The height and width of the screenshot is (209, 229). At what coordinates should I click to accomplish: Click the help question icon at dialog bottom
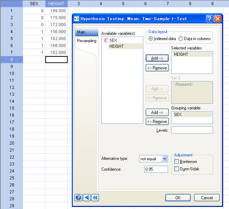coord(78,198)
